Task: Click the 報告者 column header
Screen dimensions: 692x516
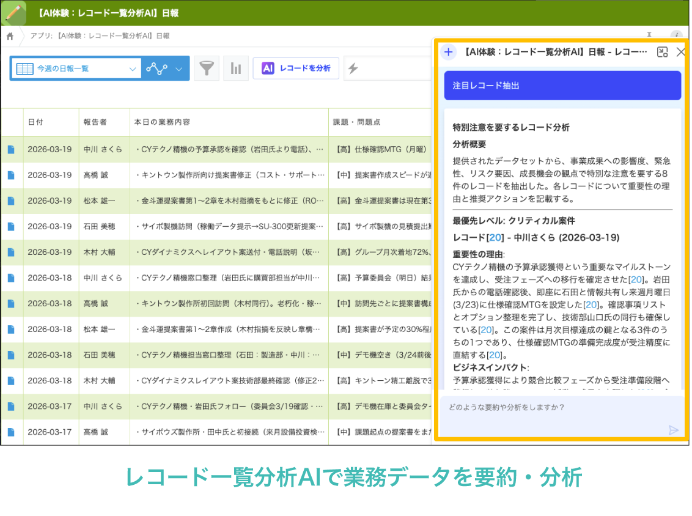Action: pos(95,122)
